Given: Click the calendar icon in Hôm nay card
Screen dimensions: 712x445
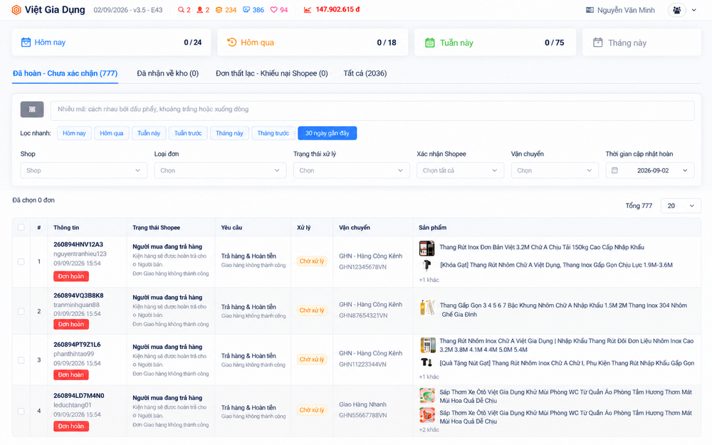Looking at the screenshot, I should tap(26, 42).
